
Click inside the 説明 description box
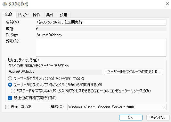tap(101, 47)
